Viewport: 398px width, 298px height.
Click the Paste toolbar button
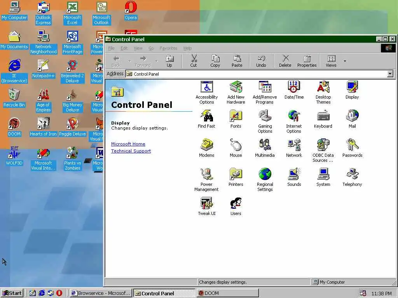click(237, 62)
